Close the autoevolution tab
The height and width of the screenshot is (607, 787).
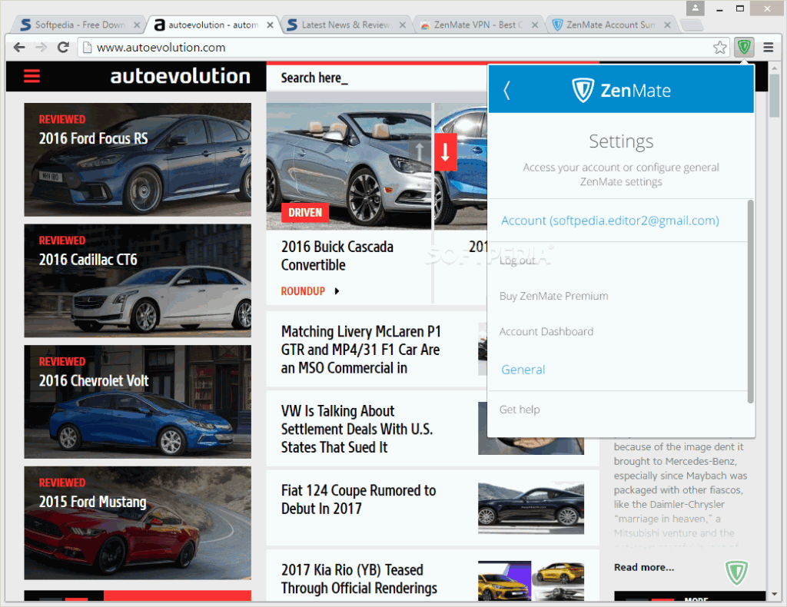[x=270, y=25]
